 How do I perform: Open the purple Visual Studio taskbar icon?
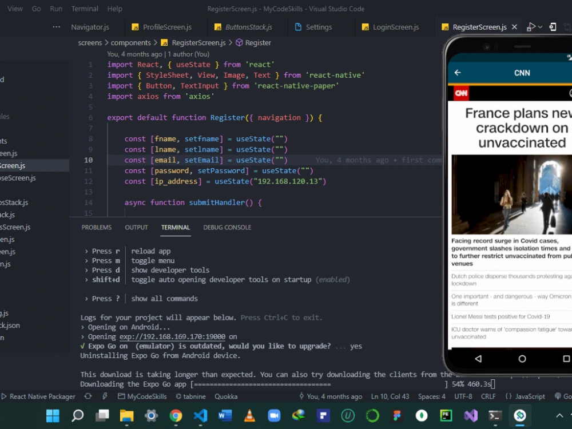(x=471, y=415)
